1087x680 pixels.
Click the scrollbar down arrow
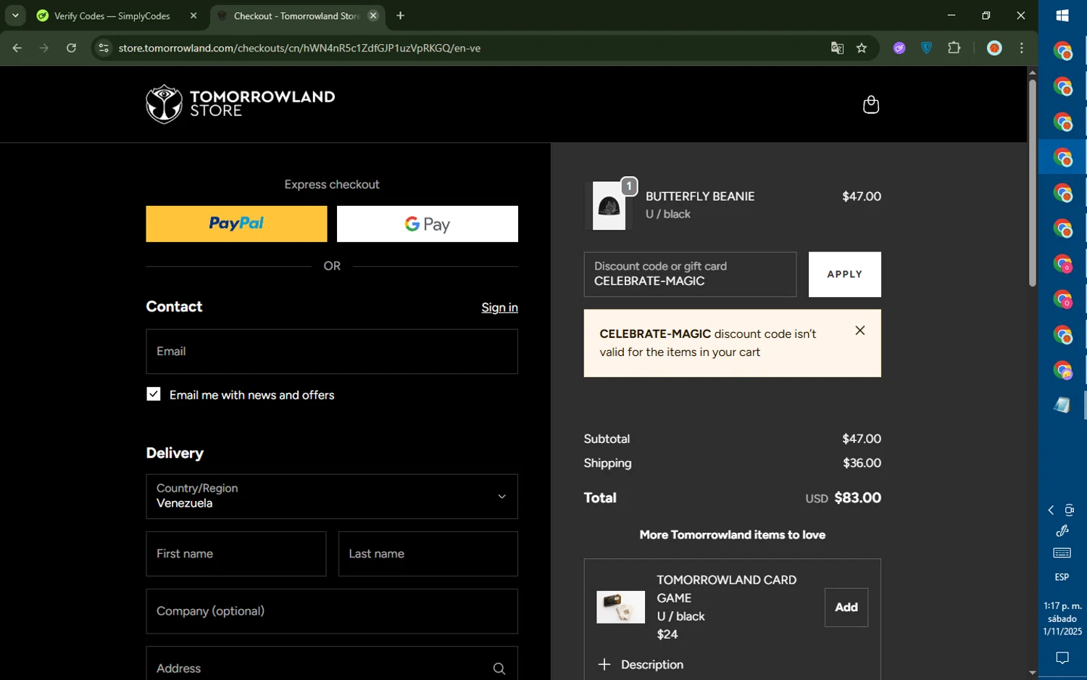pos(1032,673)
